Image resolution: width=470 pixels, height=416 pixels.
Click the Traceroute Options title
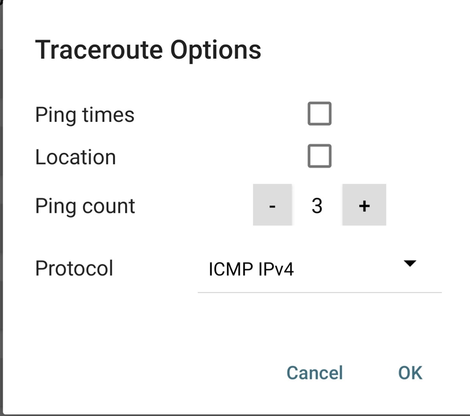(x=148, y=50)
